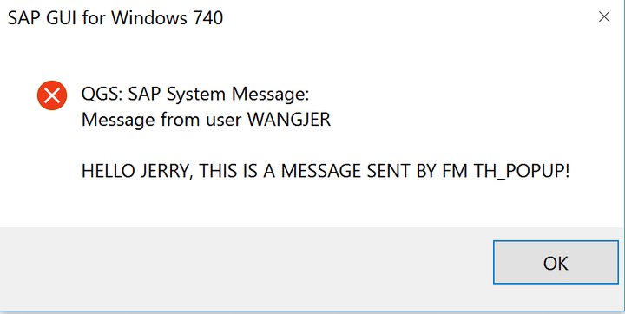Image resolution: width=625 pixels, height=314 pixels.
Task: Close the SAP GUI dialog window
Action: (604, 17)
